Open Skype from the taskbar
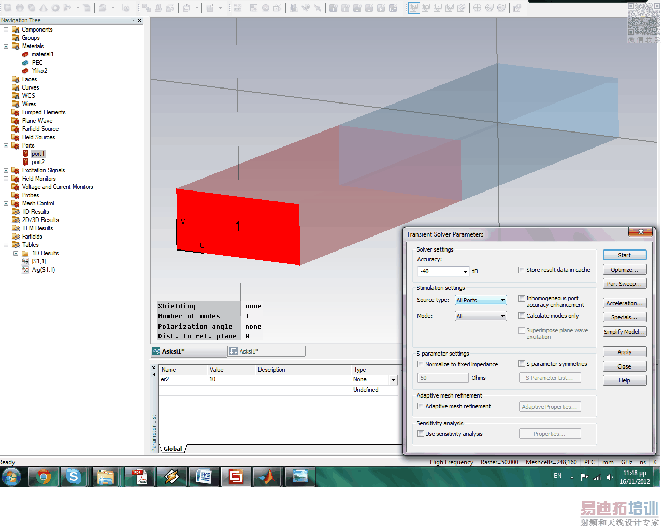Image resolution: width=663 pixels, height=530 pixels. click(74, 476)
